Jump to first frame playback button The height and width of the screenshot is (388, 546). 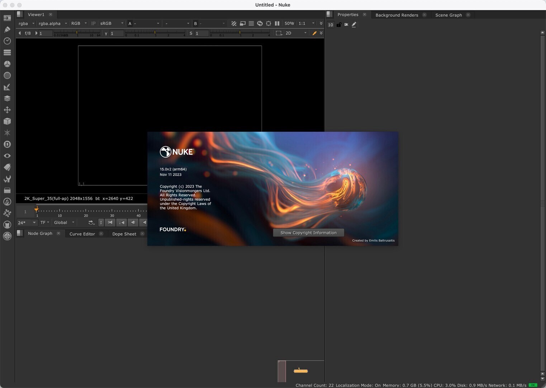tap(110, 223)
